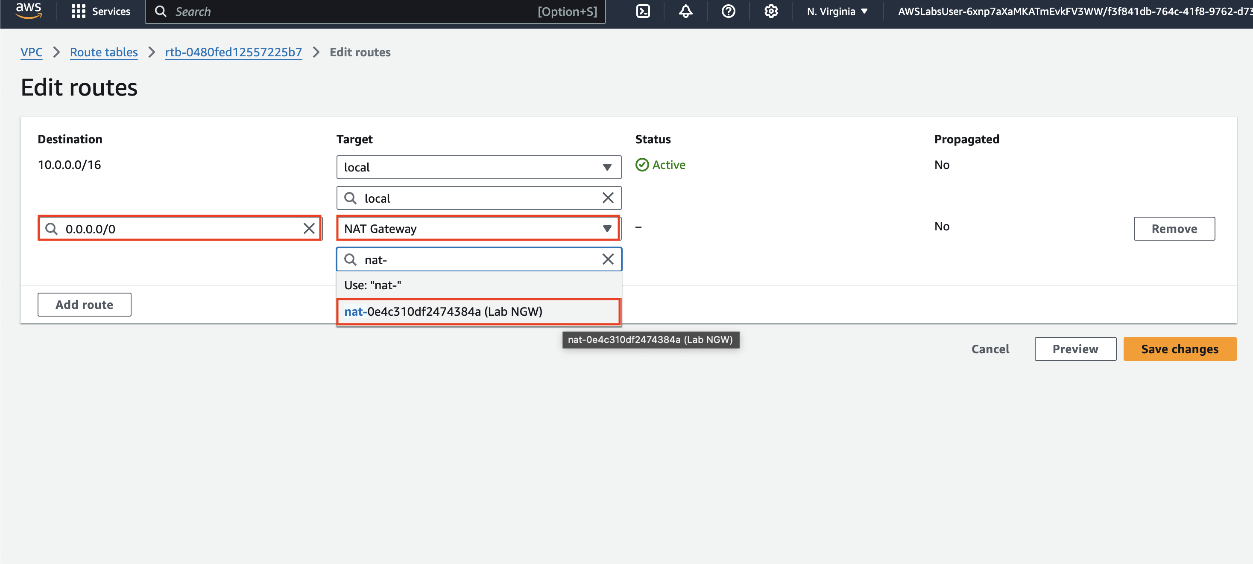1253x564 pixels.
Task: Clear the 0.0.0.0/0 destination field
Action: (309, 228)
